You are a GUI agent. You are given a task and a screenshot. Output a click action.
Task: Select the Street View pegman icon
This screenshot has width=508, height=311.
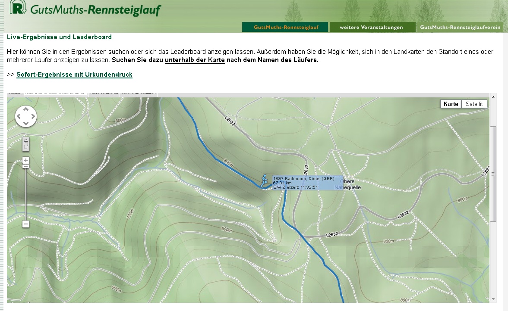26,144
